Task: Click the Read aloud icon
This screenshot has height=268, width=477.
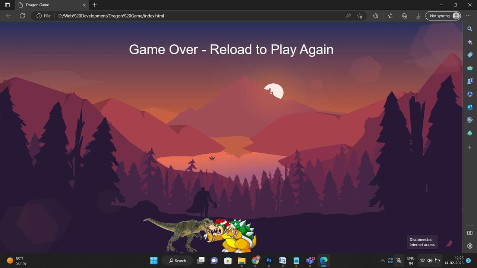Action: (x=348, y=16)
